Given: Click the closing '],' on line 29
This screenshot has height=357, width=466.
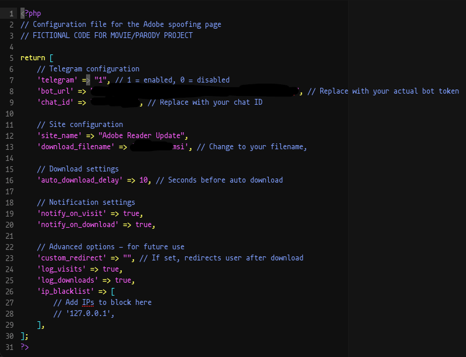Looking at the screenshot, I should [x=41, y=325].
